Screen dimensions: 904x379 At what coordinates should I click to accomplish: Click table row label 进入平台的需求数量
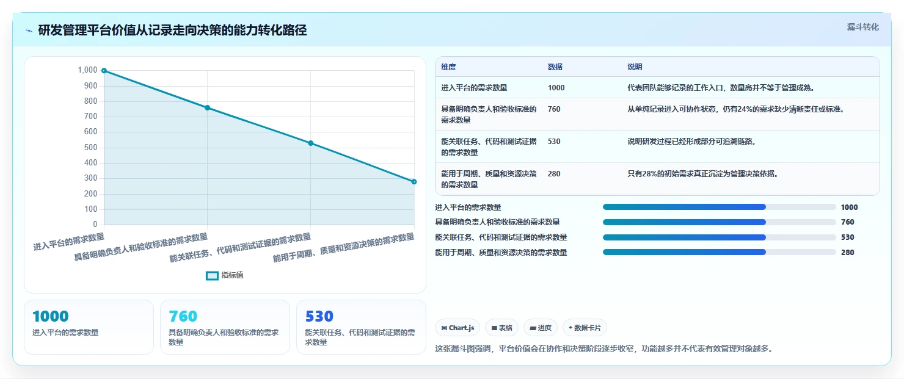tap(474, 88)
